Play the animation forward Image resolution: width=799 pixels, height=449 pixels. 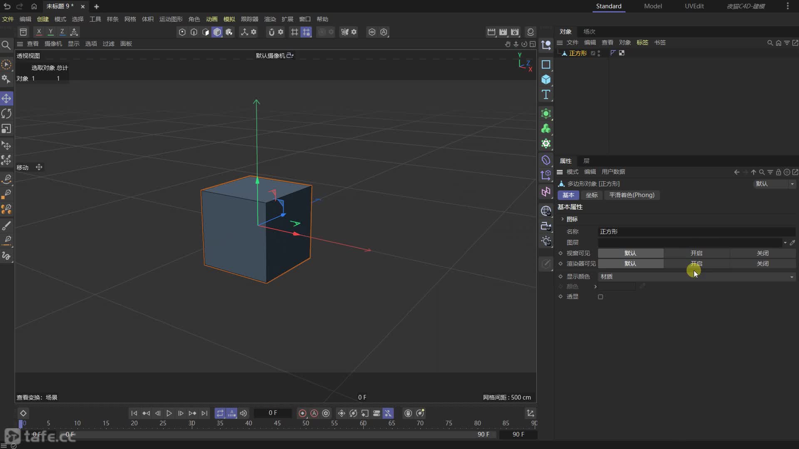point(169,413)
